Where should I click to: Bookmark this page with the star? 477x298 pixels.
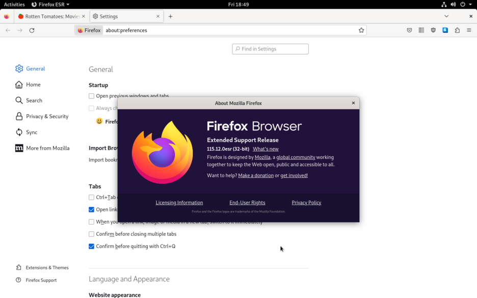pos(361,31)
